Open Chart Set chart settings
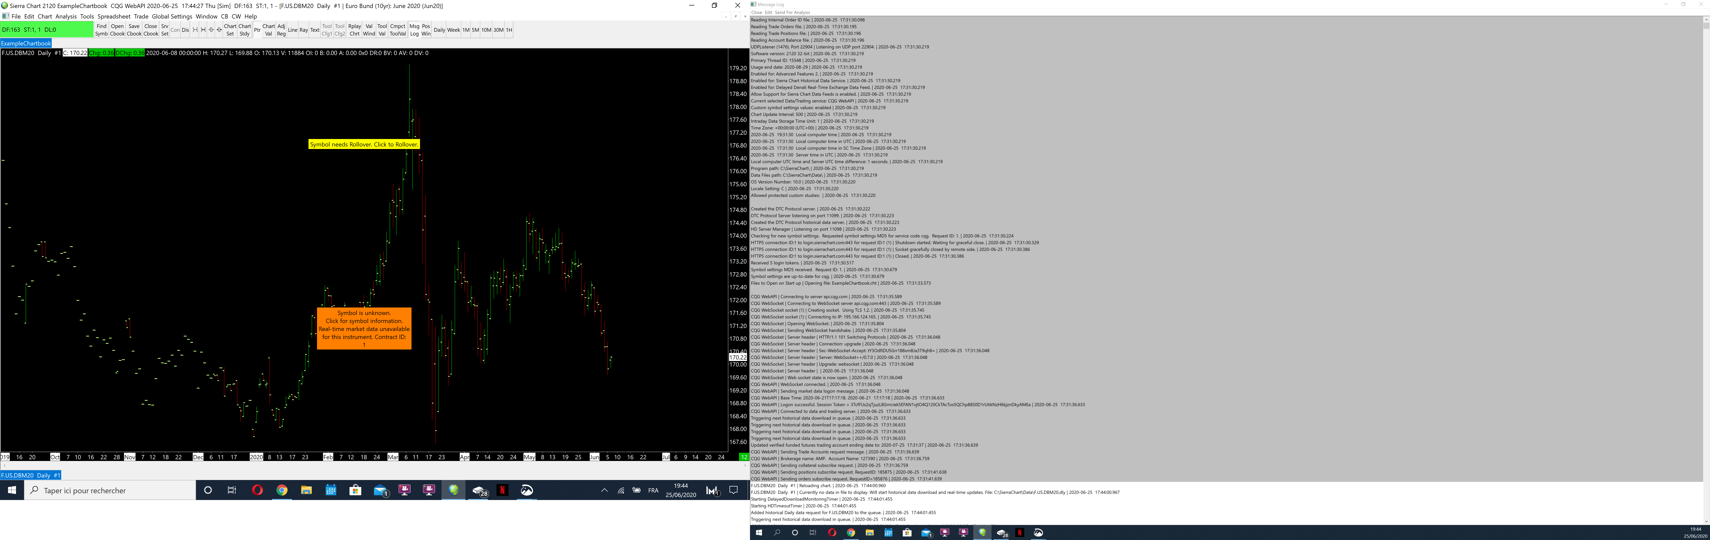The width and height of the screenshot is (1710, 540). click(x=230, y=30)
